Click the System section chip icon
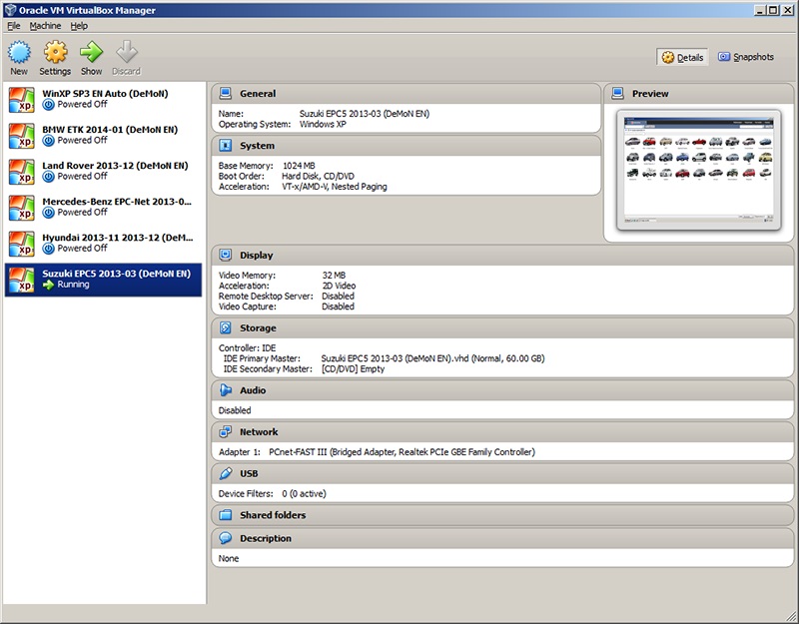This screenshot has width=799, height=624. pos(225,145)
